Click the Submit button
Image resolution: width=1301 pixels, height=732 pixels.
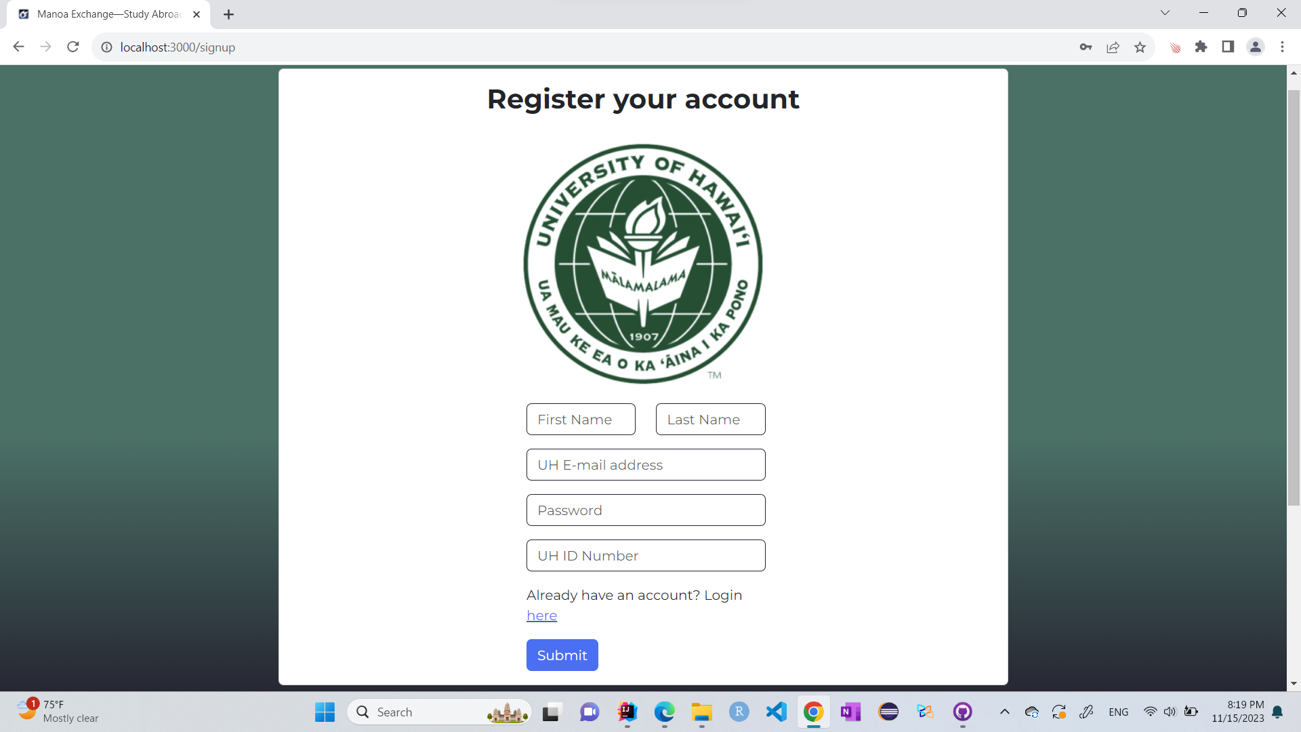click(562, 655)
